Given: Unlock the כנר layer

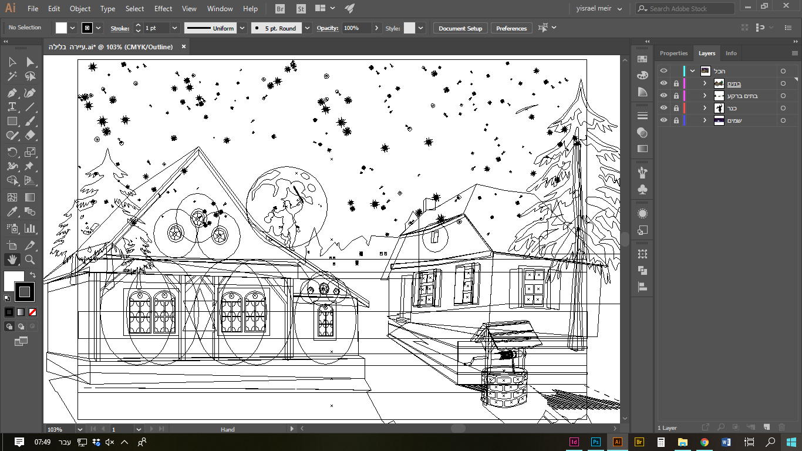Looking at the screenshot, I should coord(676,108).
